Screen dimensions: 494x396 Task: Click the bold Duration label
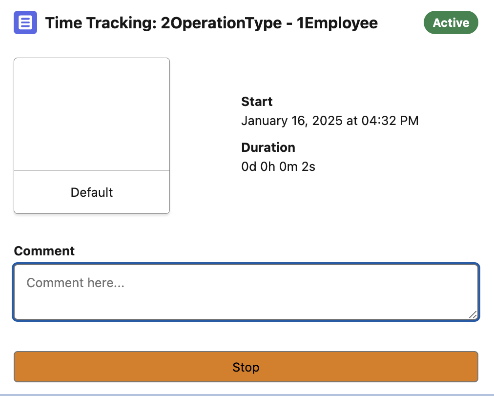(x=268, y=147)
